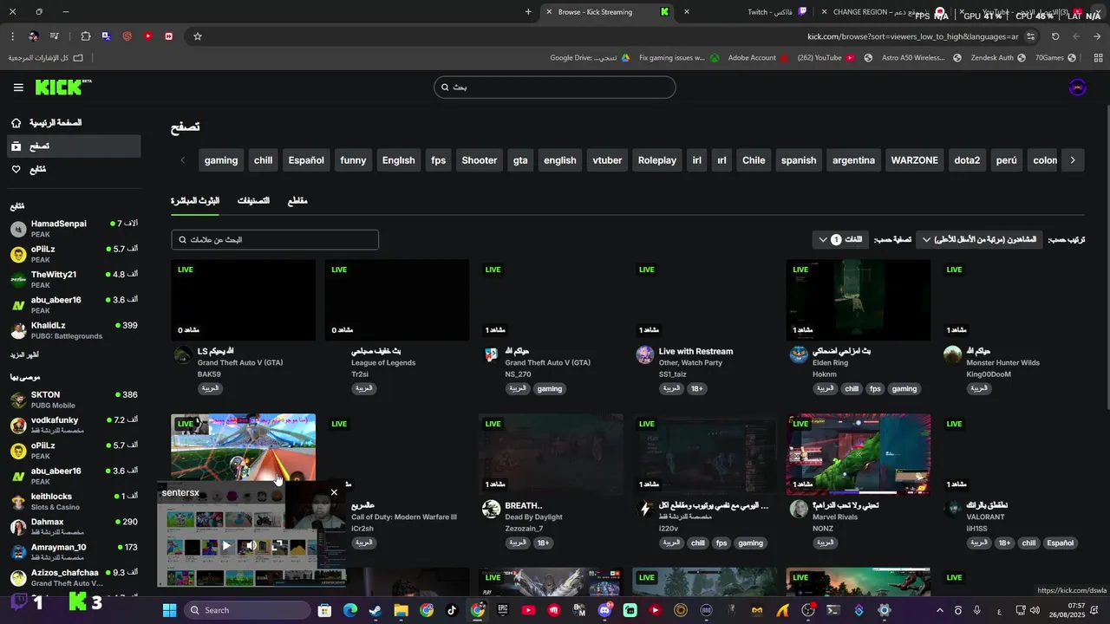The width and height of the screenshot is (1110, 624).
Task: Click the 18+ tag under iiH1SS stream
Action: [1003, 543]
